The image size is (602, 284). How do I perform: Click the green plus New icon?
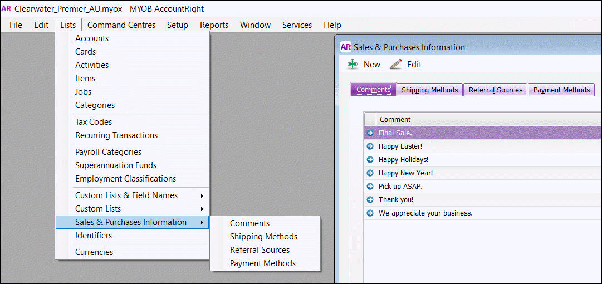(353, 65)
